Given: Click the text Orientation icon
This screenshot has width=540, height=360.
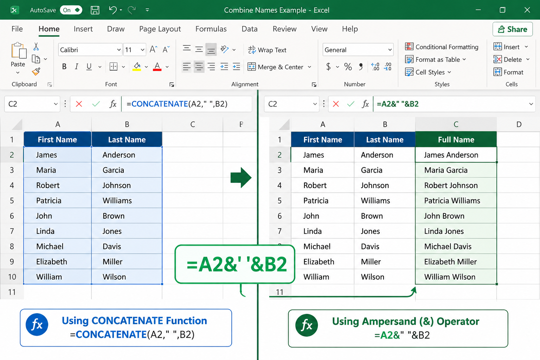Looking at the screenshot, I should [x=225, y=49].
